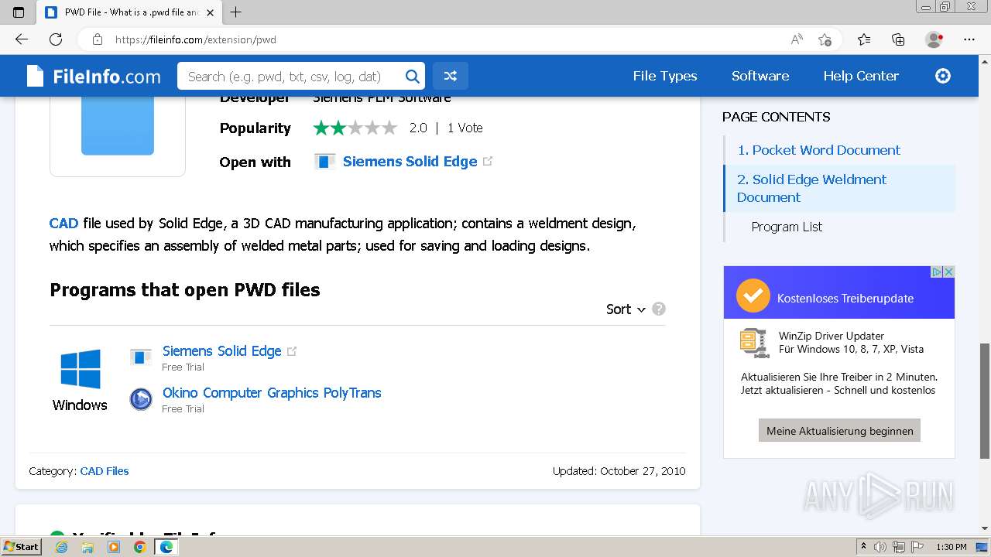The height and width of the screenshot is (557, 991).
Task: Click the volume icon in the system tray
Action: point(880,547)
